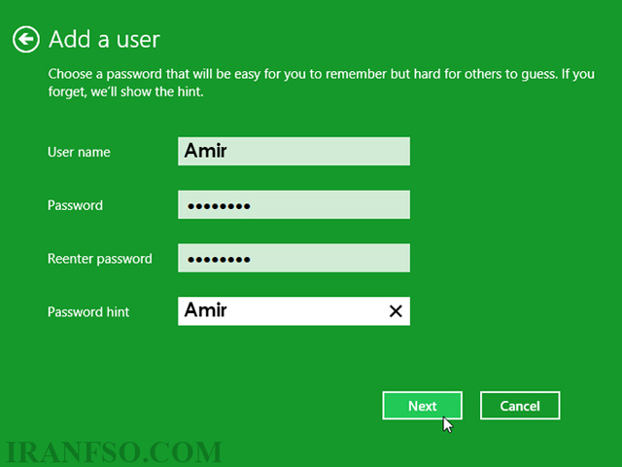Click the "Add a user" heading

click(104, 39)
